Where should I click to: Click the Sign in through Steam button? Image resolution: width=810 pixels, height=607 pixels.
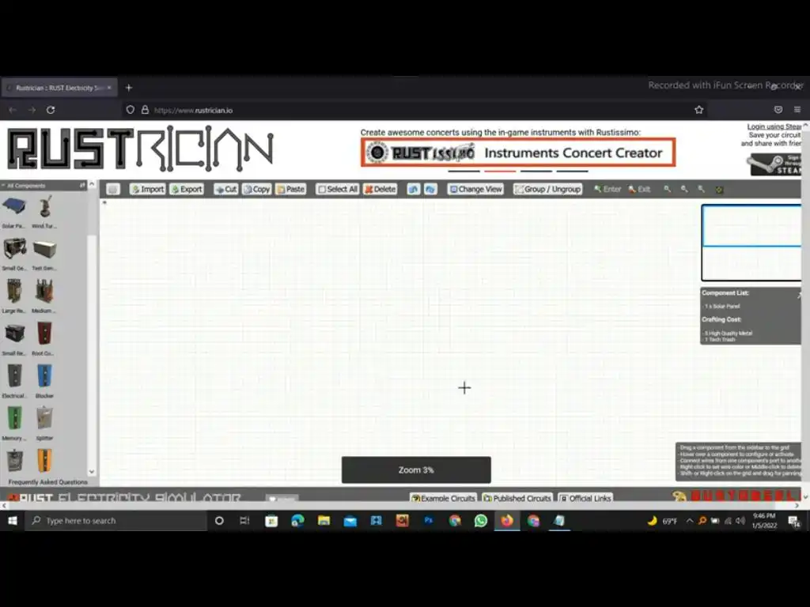(775, 164)
